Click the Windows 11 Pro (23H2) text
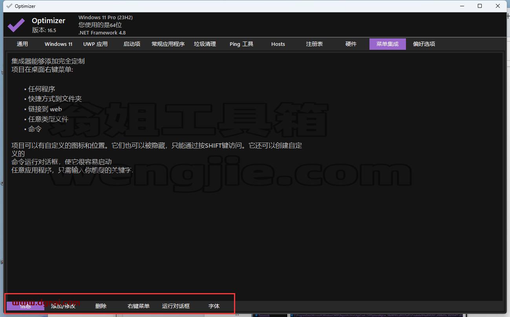This screenshot has height=317, width=510. (x=106, y=18)
